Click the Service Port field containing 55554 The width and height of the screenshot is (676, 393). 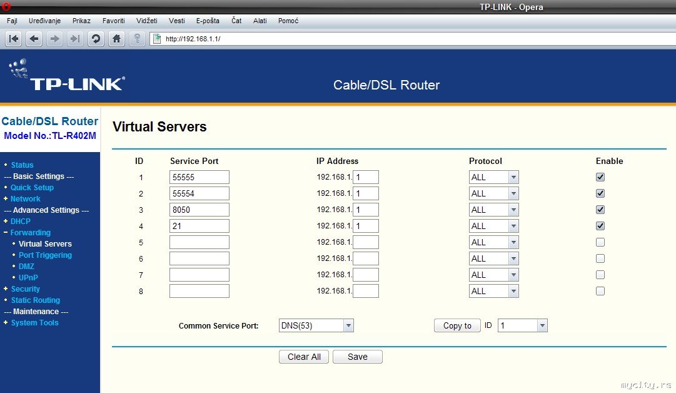[x=199, y=193]
